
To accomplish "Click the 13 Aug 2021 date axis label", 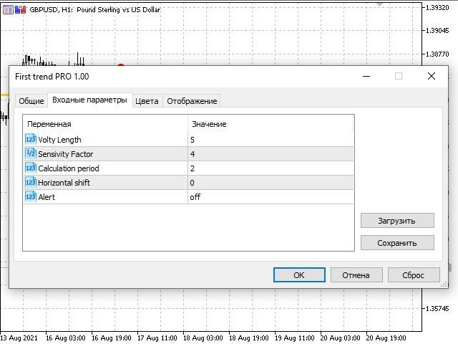I will pos(19,338).
